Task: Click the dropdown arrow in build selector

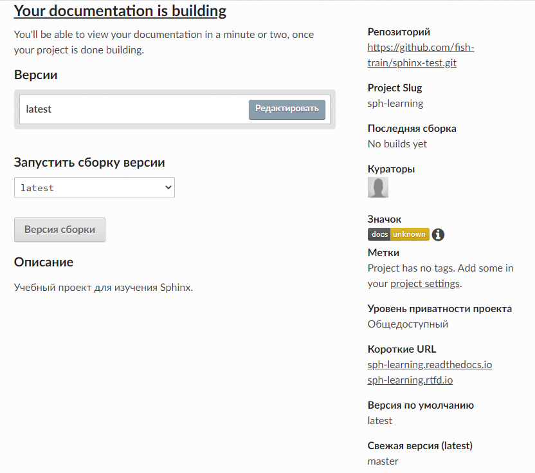Action: pyautogui.click(x=168, y=187)
